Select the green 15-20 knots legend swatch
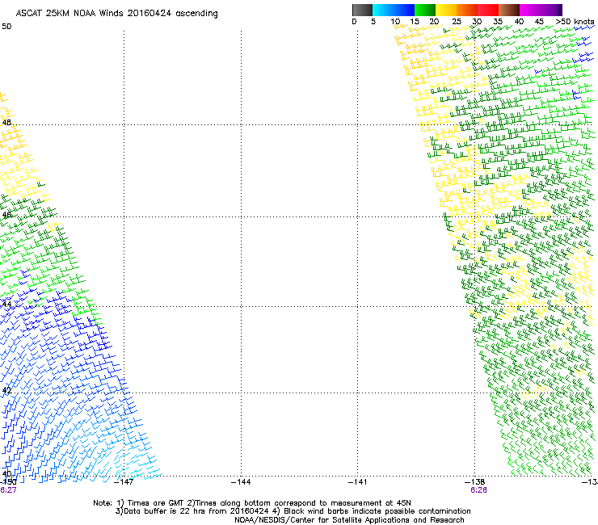598x525 pixels. point(425,10)
